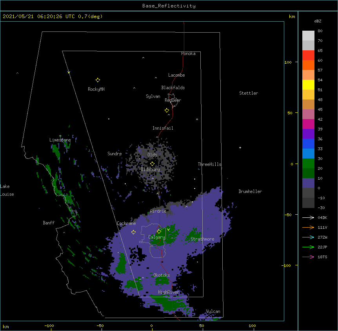
Task: Click the Drumheller label
Action: (x=250, y=191)
